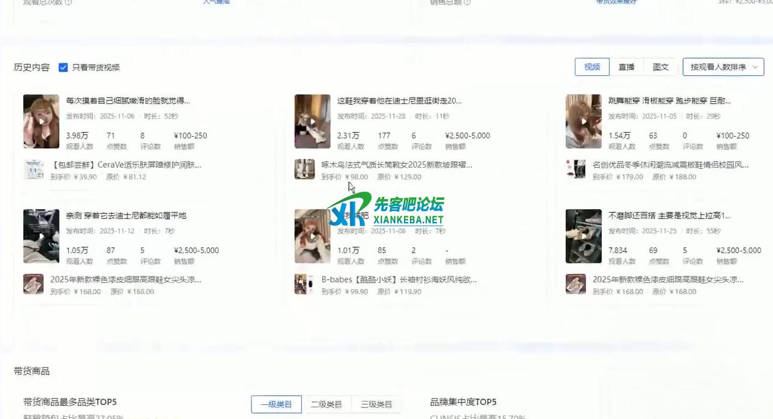This screenshot has width=773, height=419.
Task: Uncheck the 只看带货视频 checkbox
Action: tap(63, 67)
